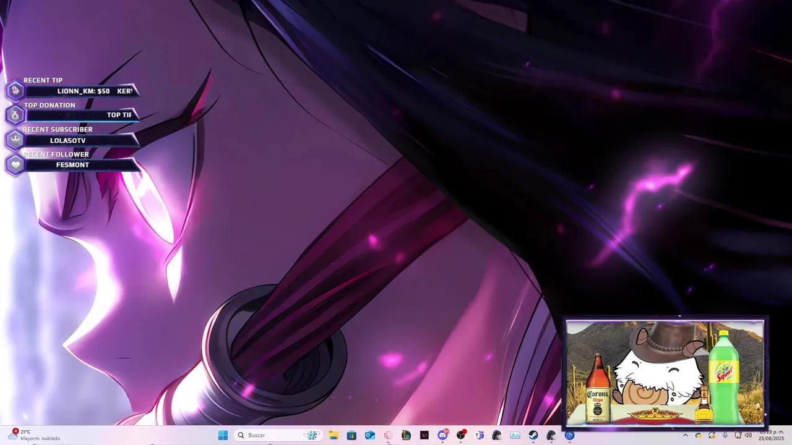The image size is (792, 445).
Task: Open Microsoft Teams from the taskbar
Action: click(x=479, y=435)
